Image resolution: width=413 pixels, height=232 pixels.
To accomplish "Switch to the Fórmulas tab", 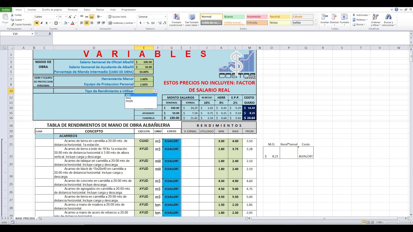I will 73,10.
